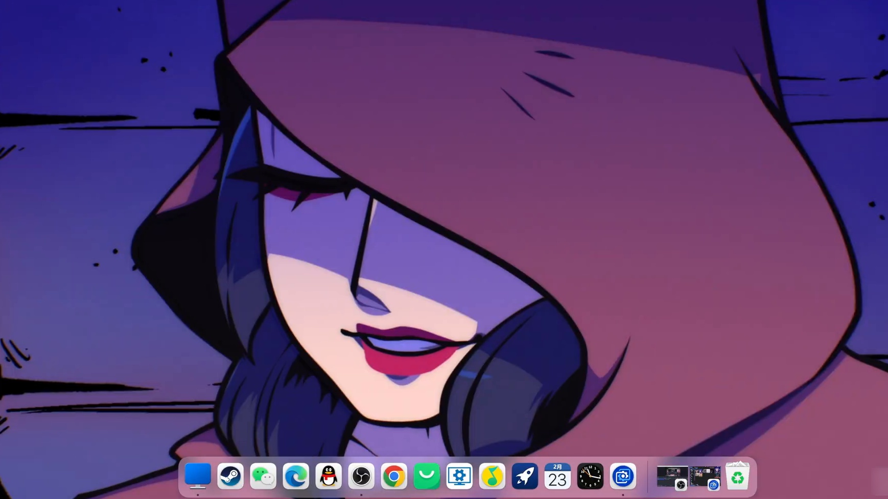Restore minimized screenshot app window thumbnail

click(x=705, y=477)
